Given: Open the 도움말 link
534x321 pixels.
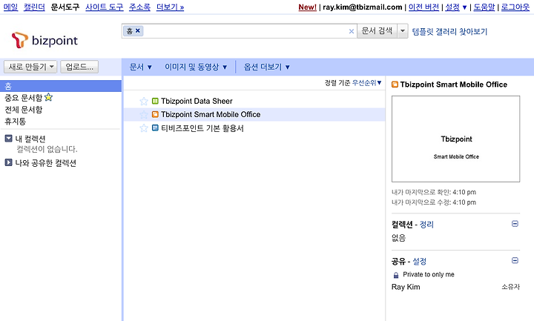Looking at the screenshot, I should [x=484, y=7].
